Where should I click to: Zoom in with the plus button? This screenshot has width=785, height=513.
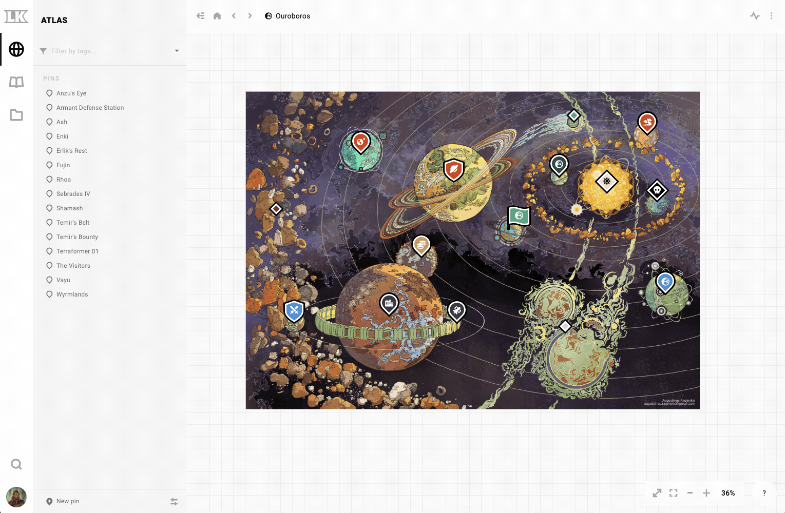pyautogui.click(x=706, y=493)
